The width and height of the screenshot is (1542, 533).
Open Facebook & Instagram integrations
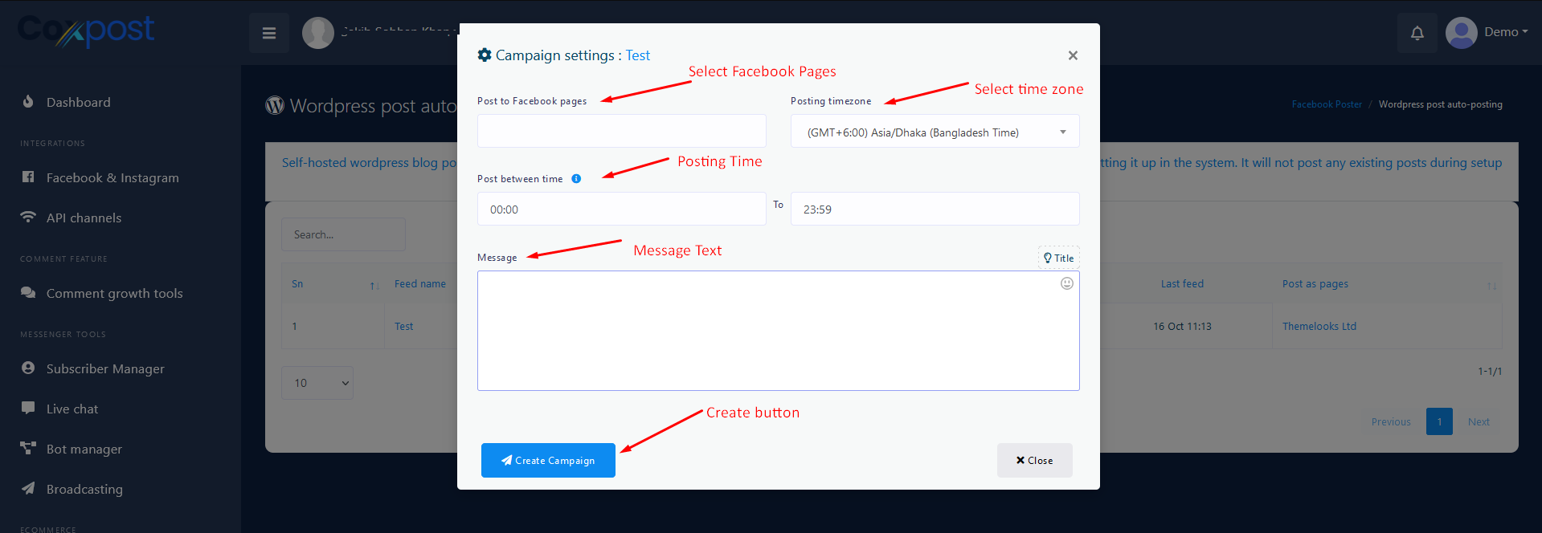coord(112,177)
